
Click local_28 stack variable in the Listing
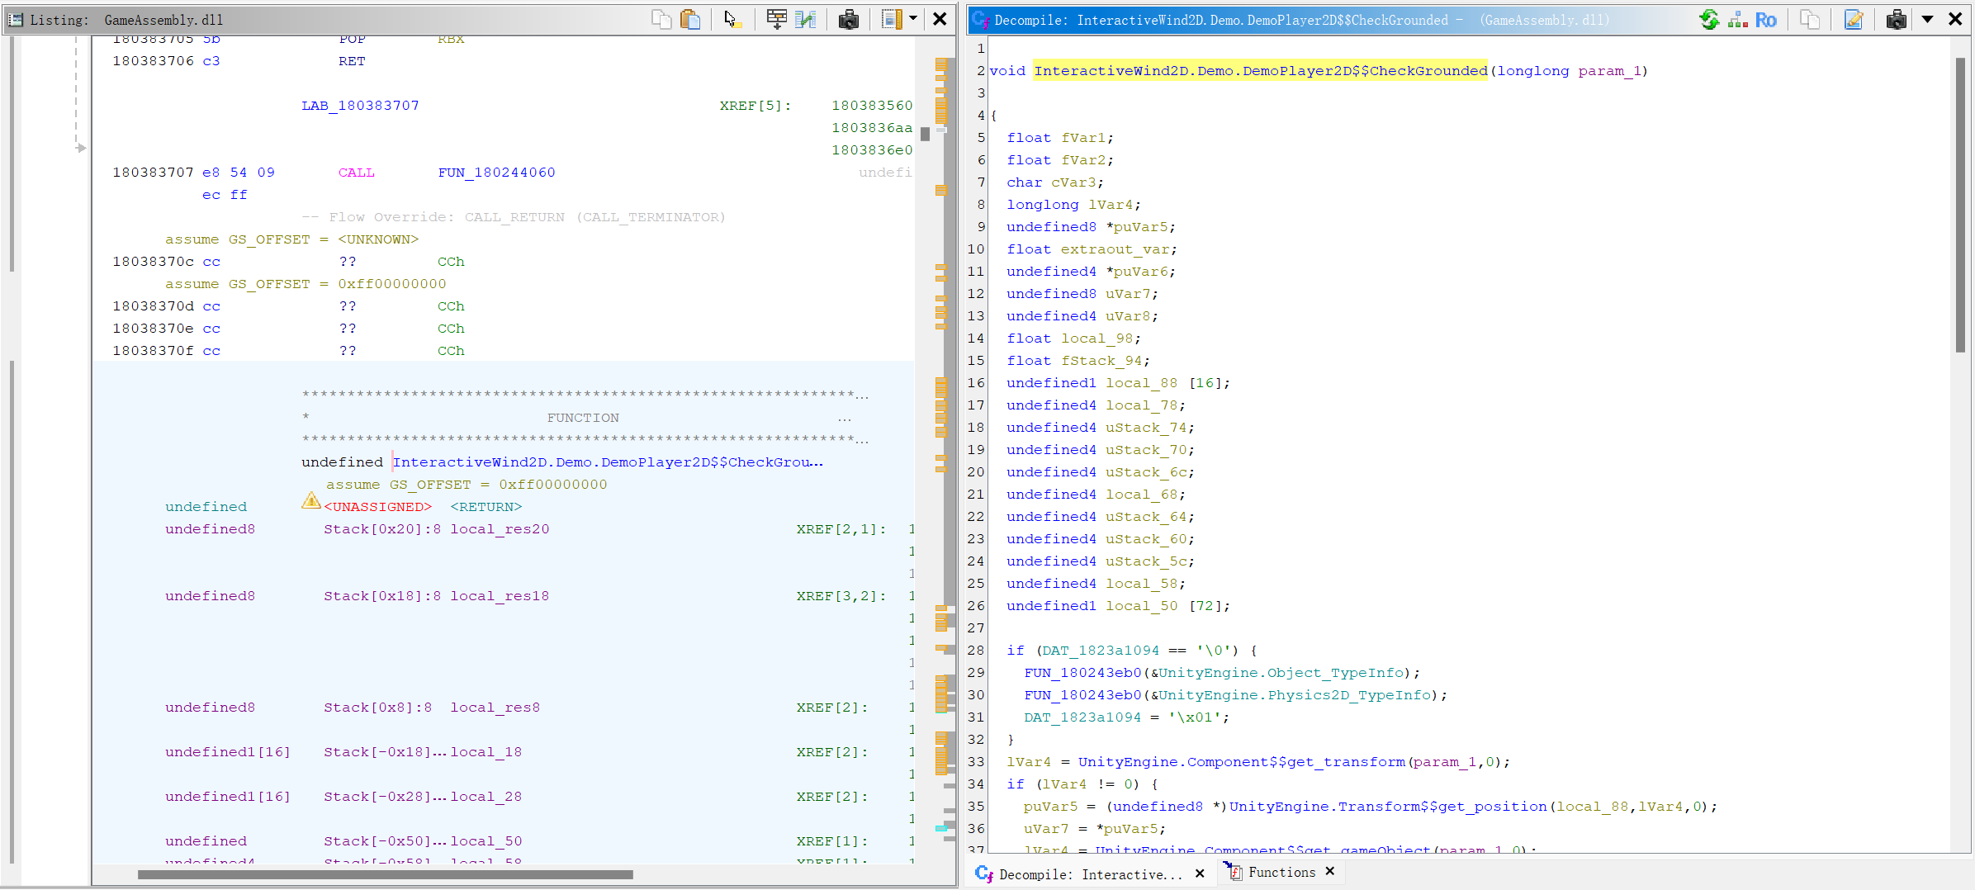pos(485,797)
